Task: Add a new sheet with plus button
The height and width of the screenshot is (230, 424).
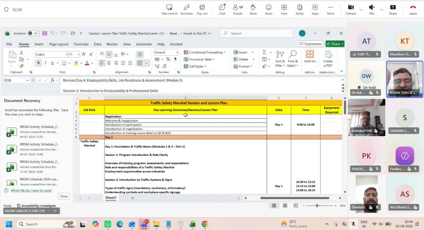Action: coord(132,198)
